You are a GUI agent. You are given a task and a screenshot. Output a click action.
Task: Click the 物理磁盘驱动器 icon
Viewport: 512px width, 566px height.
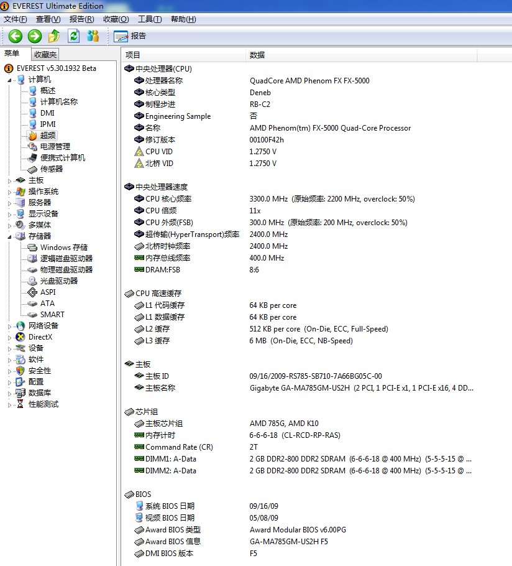pos(33,270)
